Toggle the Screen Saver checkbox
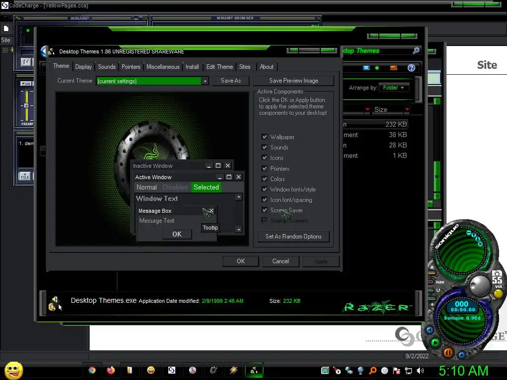This screenshot has height=380, width=507. click(264, 210)
